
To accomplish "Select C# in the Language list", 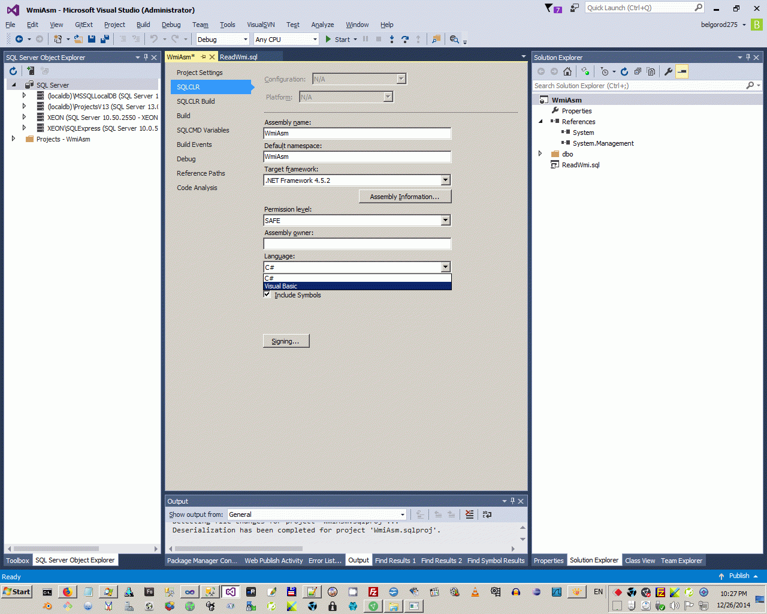I will click(x=357, y=278).
